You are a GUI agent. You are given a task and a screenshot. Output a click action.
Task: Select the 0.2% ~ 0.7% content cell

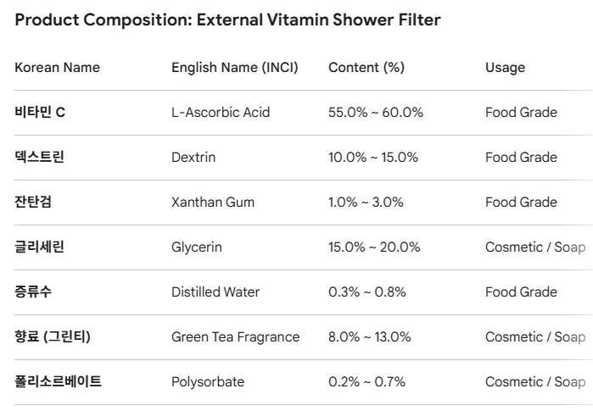click(366, 381)
